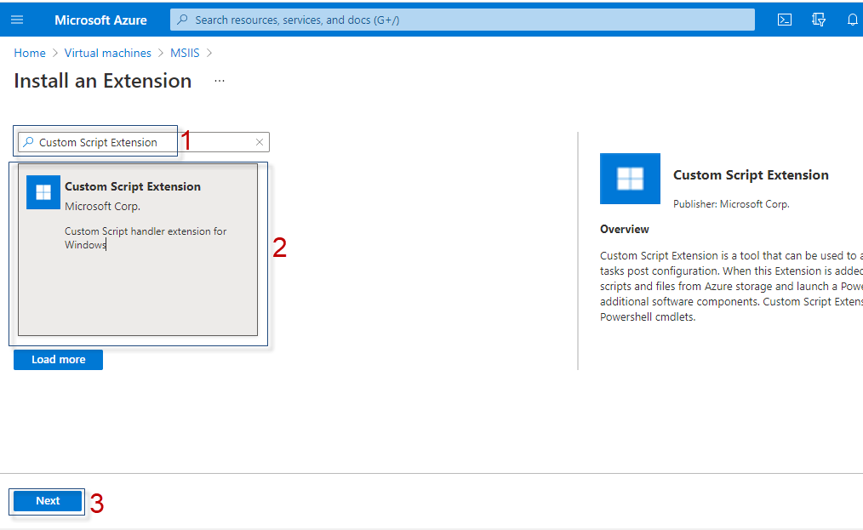The width and height of the screenshot is (863, 530).
Task: Open Cloud Shell from the top bar
Action: click(x=785, y=20)
